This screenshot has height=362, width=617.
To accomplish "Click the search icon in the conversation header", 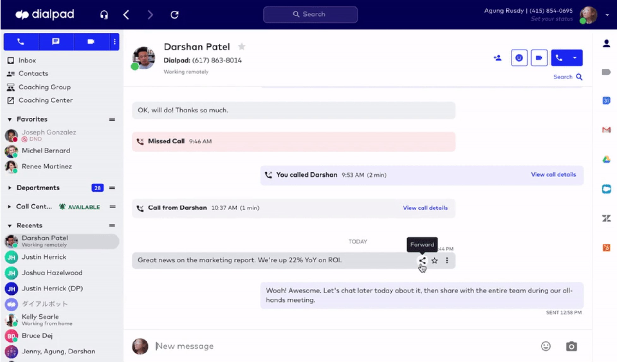I will (579, 77).
